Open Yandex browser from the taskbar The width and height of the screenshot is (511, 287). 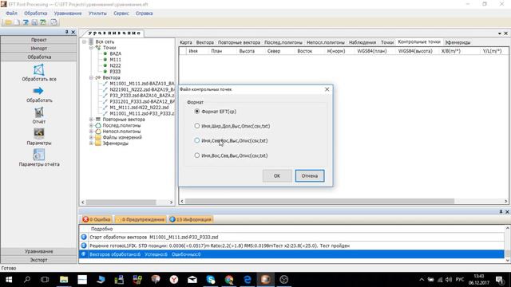(x=174, y=280)
